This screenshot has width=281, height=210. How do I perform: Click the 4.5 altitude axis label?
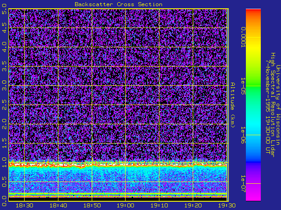coord(4,28)
